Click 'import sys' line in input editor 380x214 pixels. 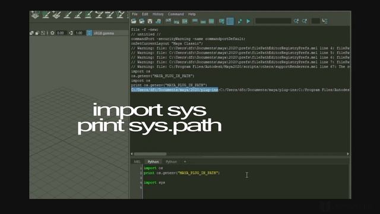[x=154, y=182]
